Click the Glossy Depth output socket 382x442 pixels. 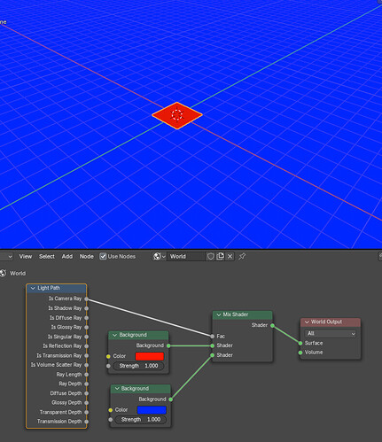pyautogui.click(x=87, y=403)
